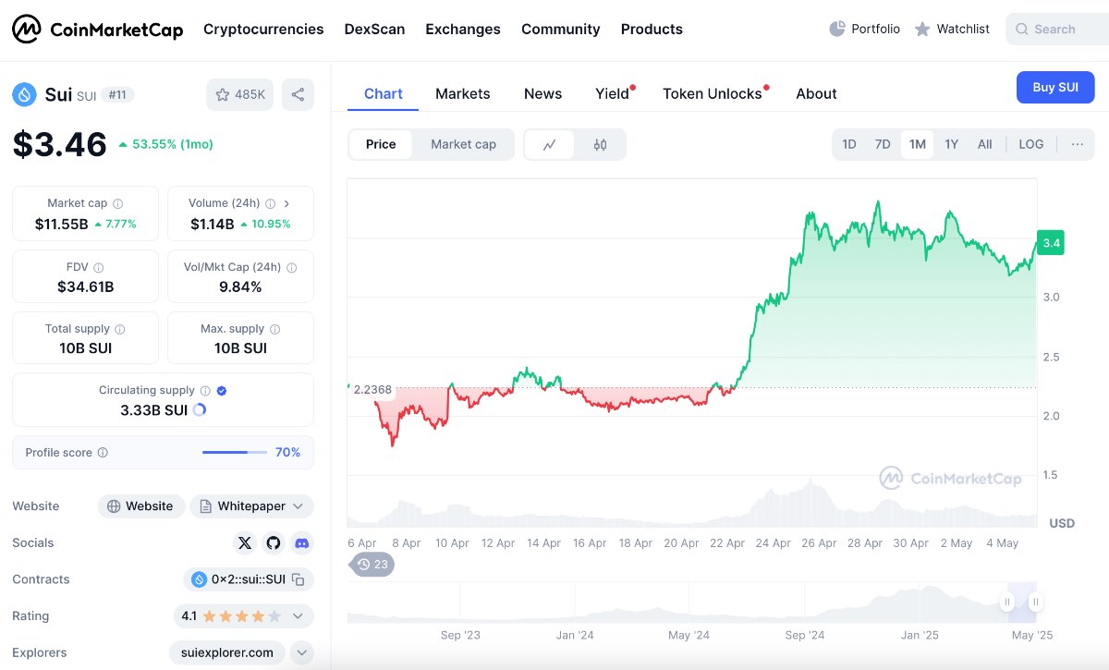Set chart range to 1Y
The image size is (1109, 670).
click(951, 144)
